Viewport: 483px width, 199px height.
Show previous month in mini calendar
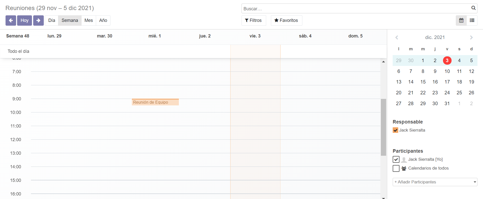pyautogui.click(x=397, y=37)
